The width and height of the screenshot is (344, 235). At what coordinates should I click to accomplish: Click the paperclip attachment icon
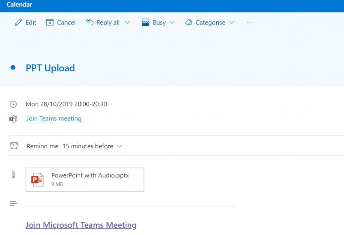(13, 174)
